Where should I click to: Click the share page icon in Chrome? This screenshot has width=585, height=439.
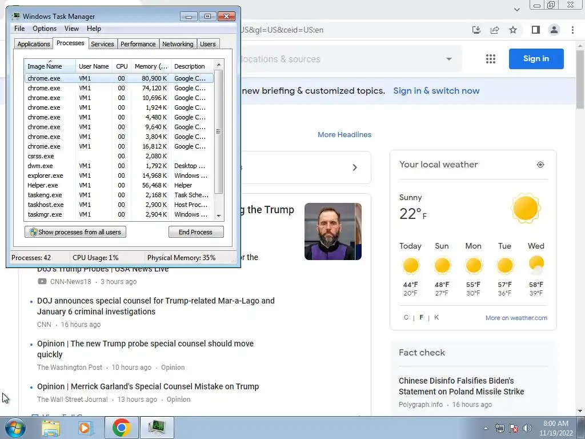pyautogui.click(x=495, y=30)
